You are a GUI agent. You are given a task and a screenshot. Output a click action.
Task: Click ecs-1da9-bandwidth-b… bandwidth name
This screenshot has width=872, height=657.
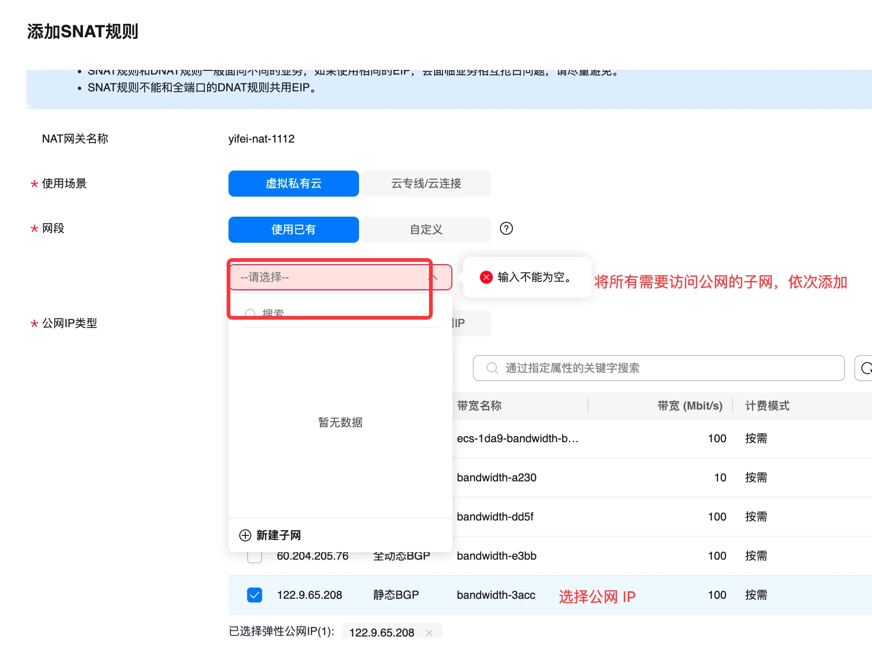(x=518, y=438)
